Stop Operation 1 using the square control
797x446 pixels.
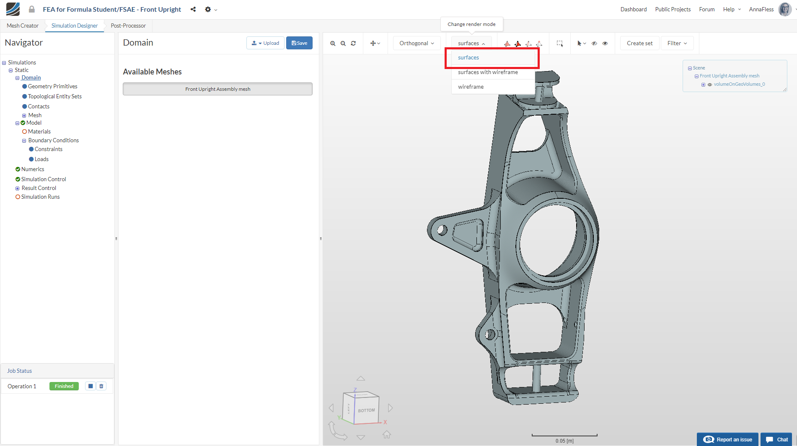pyautogui.click(x=91, y=386)
